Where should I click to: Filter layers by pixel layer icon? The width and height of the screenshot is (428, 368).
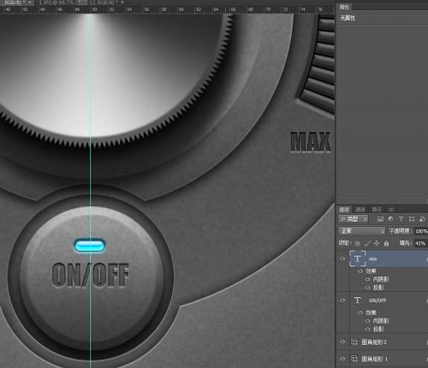380,219
